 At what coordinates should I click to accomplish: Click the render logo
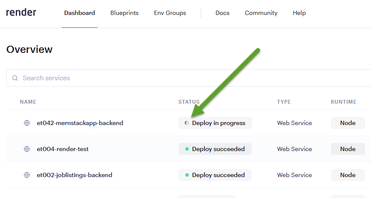click(x=21, y=12)
